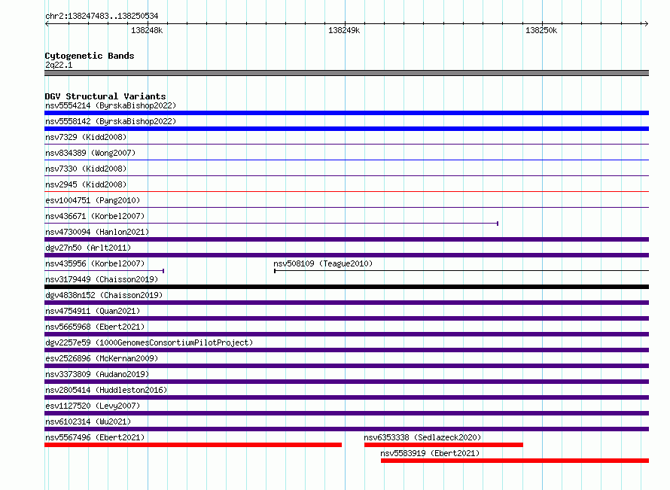670x490 pixels.
Task: Click the DGV Structural Variants track title
Action: click(105, 96)
